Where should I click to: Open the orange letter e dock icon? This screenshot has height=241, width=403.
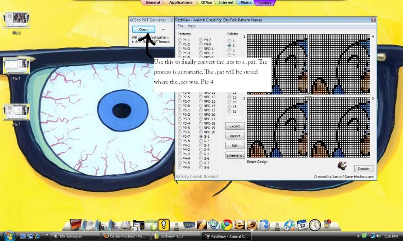point(239,225)
